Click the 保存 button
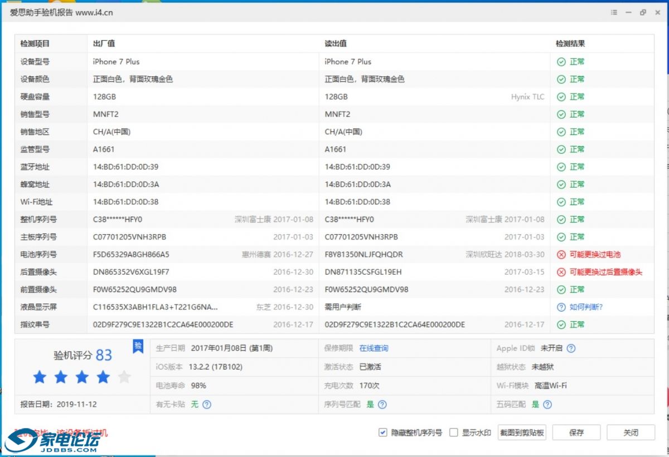The width and height of the screenshot is (669, 457). [x=576, y=432]
